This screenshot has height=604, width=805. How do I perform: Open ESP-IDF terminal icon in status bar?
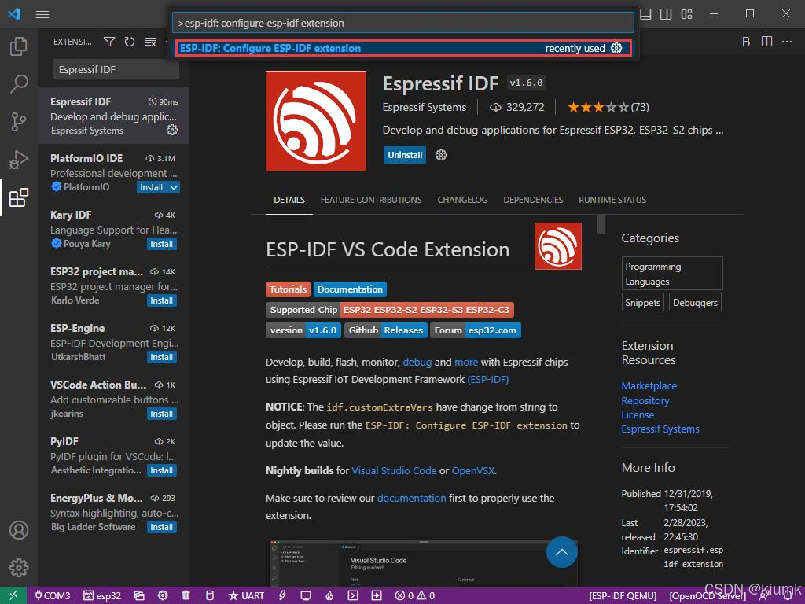(353, 596)
